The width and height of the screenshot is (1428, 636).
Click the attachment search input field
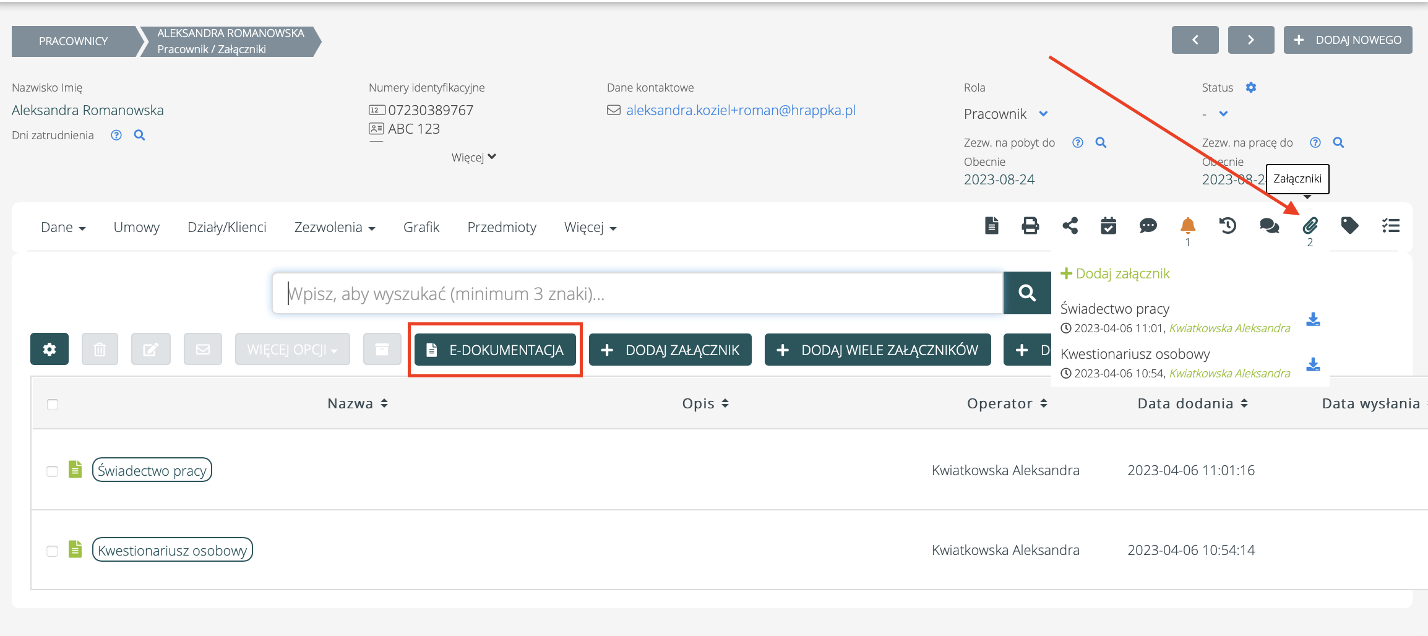tap(637, 294)
